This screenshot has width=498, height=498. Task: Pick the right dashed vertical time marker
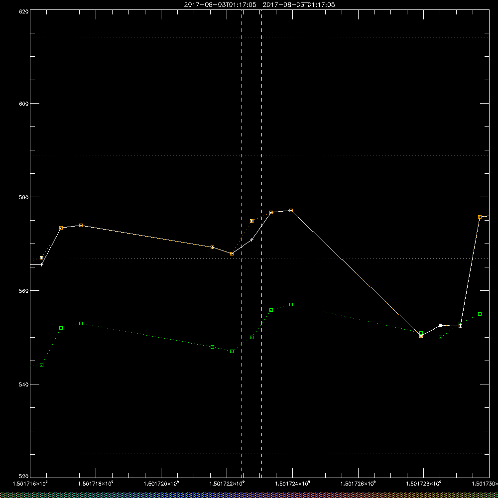[x=262, y=243]
